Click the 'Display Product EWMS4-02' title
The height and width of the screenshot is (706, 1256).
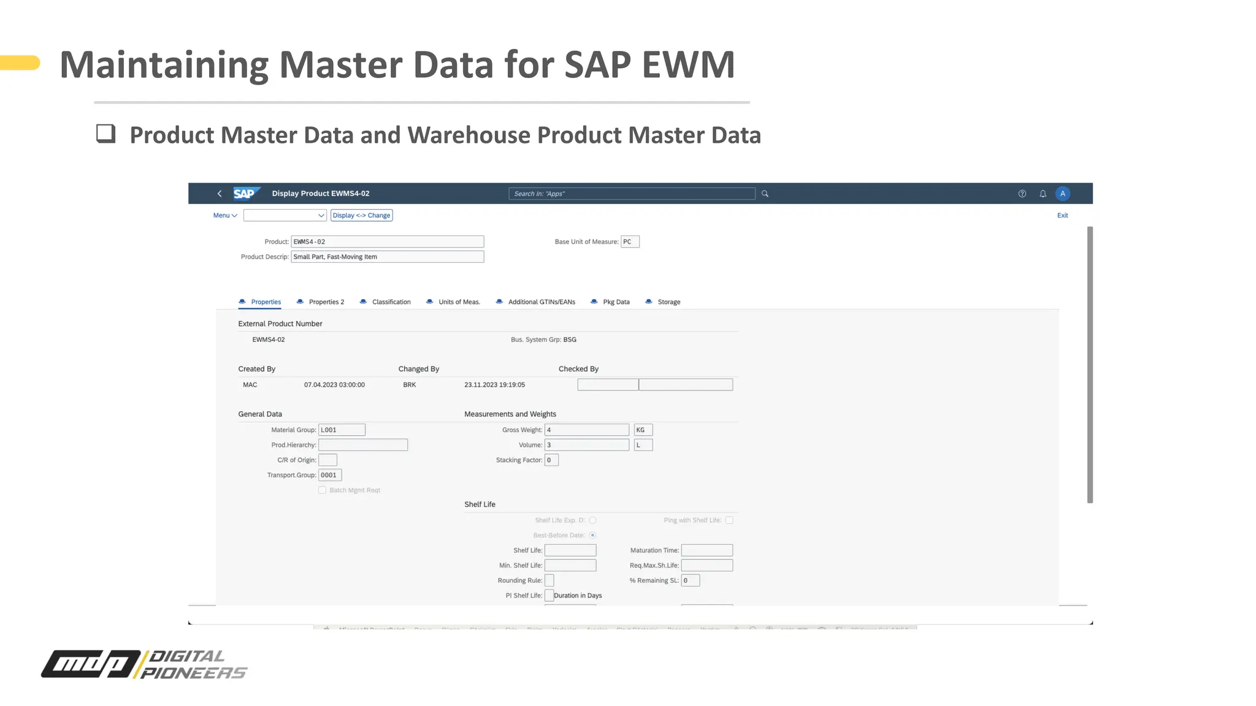(321, 194)
